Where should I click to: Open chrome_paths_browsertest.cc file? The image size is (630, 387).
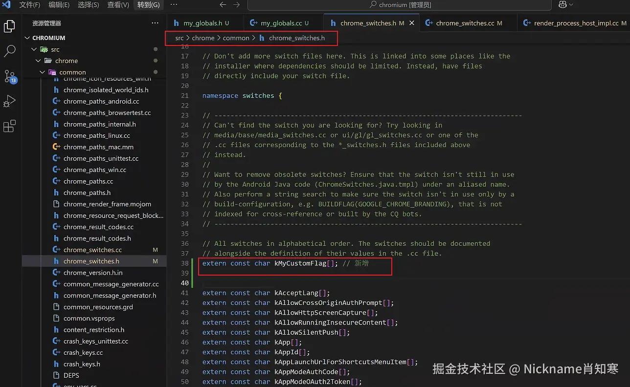(107, 112)
